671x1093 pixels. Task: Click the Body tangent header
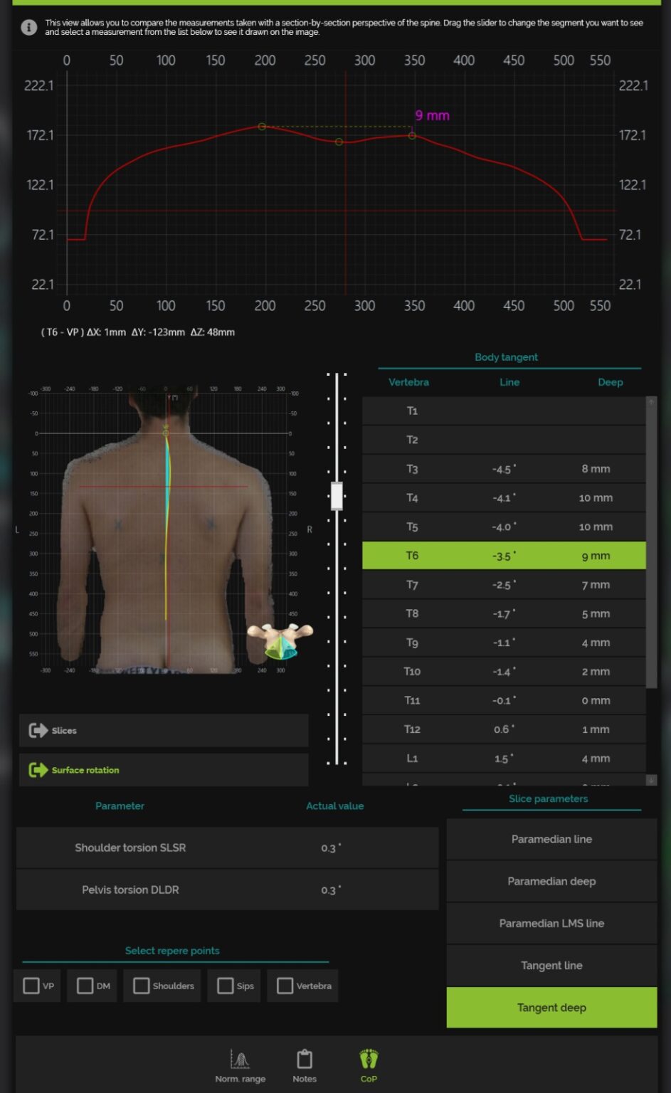[x=506, y=357]
